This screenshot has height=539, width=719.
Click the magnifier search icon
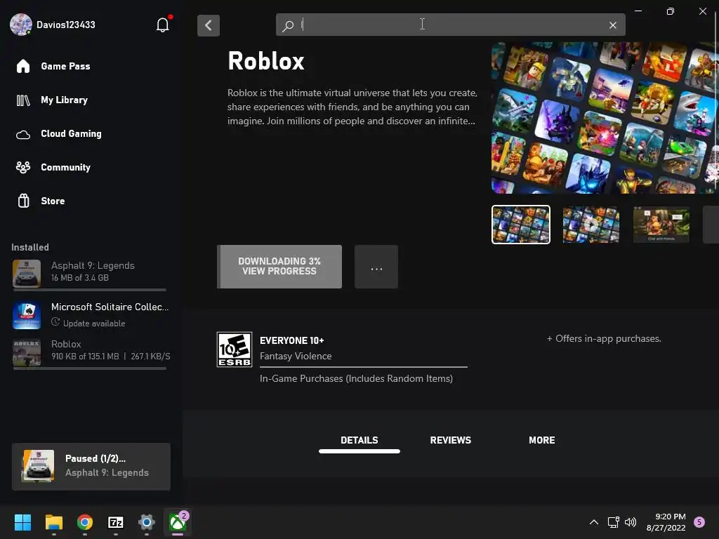pyautogui.click(x=288, y=25)
